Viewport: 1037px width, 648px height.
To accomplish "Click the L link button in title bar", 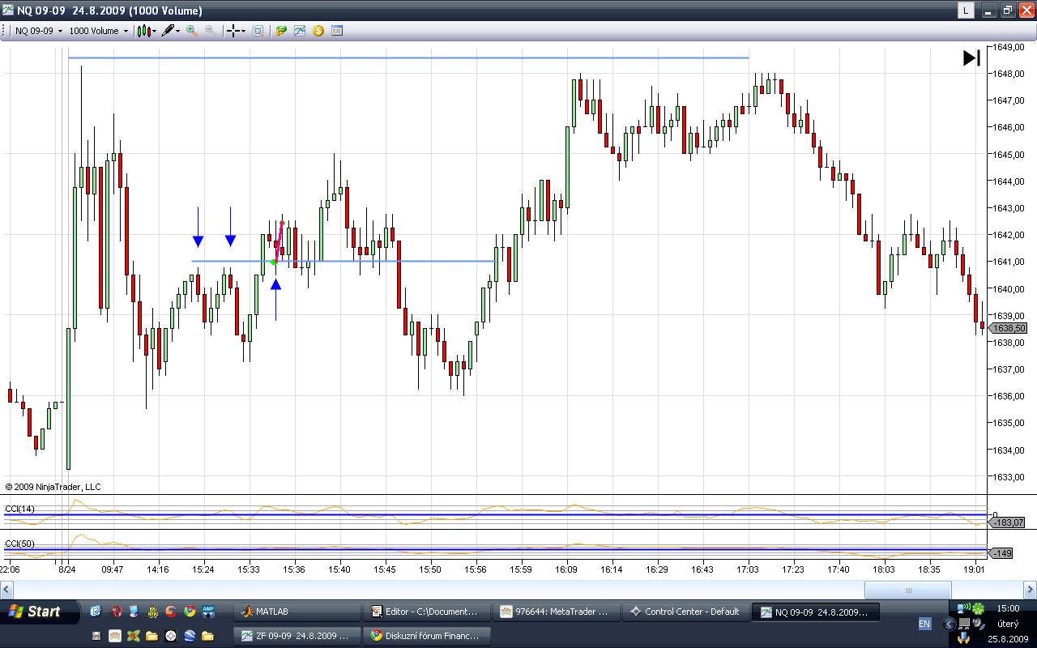I will 967,11.
